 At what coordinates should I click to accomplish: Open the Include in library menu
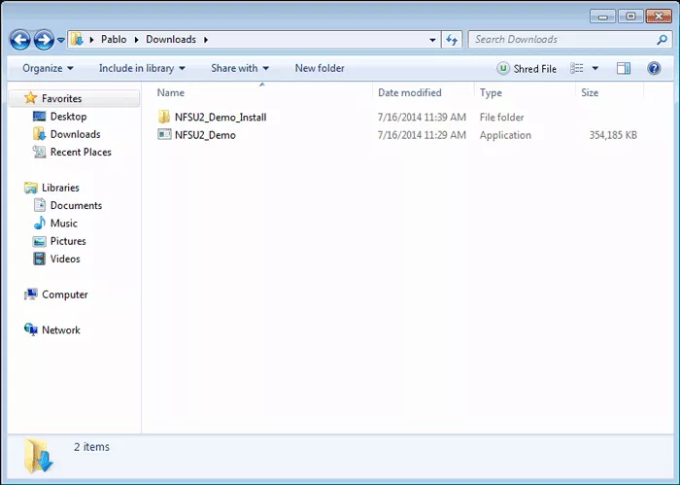click(x=142, y=69)
